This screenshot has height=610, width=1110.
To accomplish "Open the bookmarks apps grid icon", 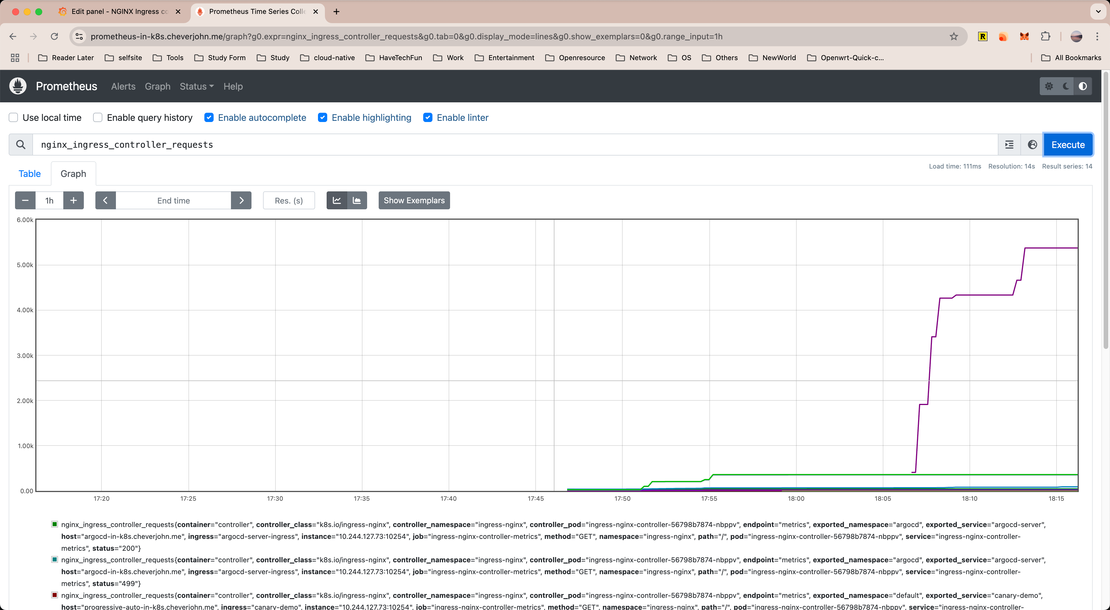I will point(15,58).
